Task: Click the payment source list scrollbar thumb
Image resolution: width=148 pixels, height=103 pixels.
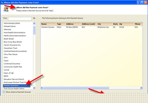Action: coord(34,30)
